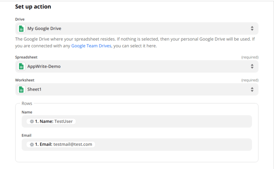The height and width of the screenshot is (169, 274).
Task: Click the Rows section label
Action: click(27, 104)
